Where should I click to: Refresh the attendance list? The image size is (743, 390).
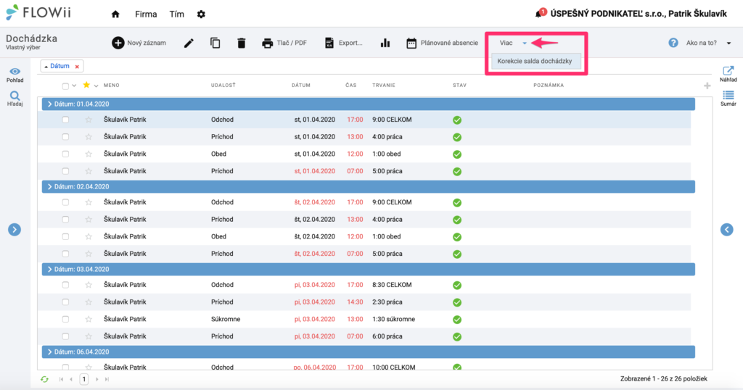click(44, 379)
